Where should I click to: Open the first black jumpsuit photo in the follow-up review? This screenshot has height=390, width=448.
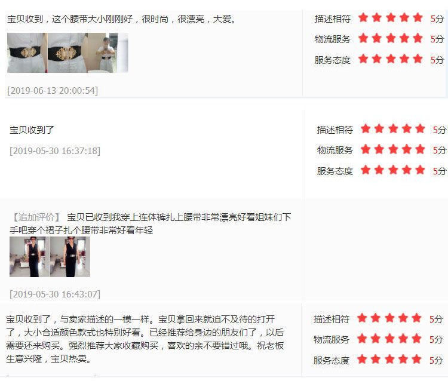pyautogui.click(x=29, y=257)
